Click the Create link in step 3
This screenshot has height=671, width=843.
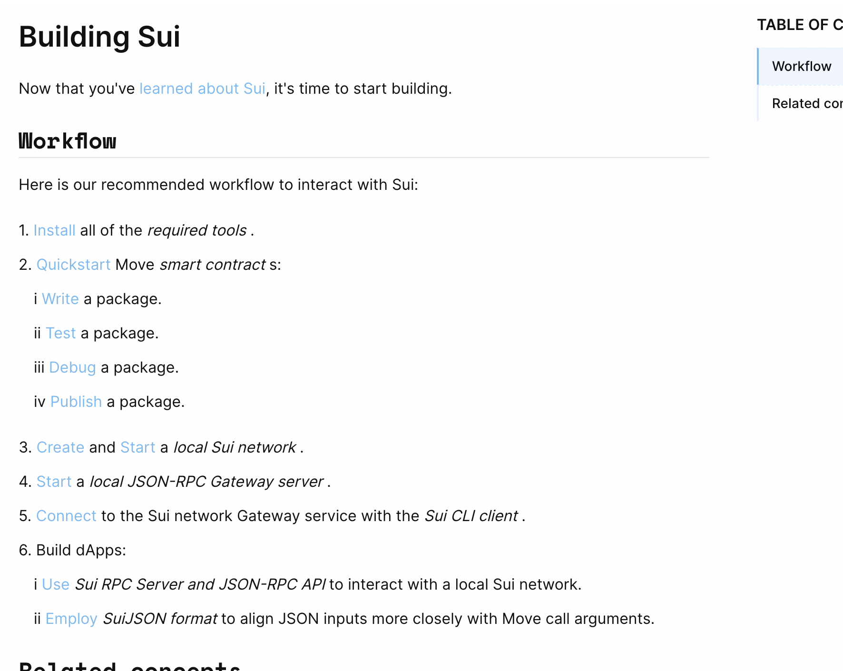60,447
